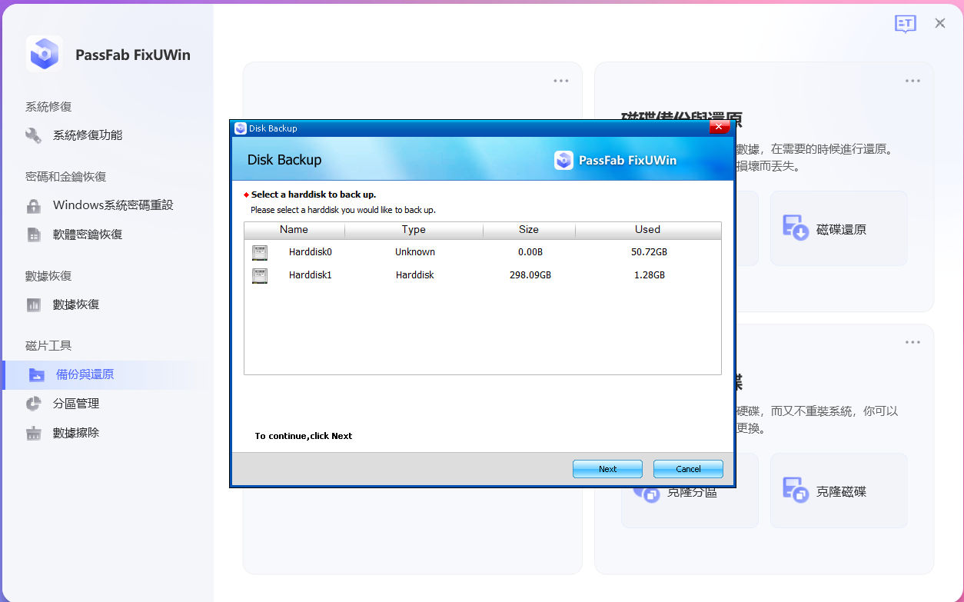Click the Next button
964x602 pixels.
click(607, 468)
